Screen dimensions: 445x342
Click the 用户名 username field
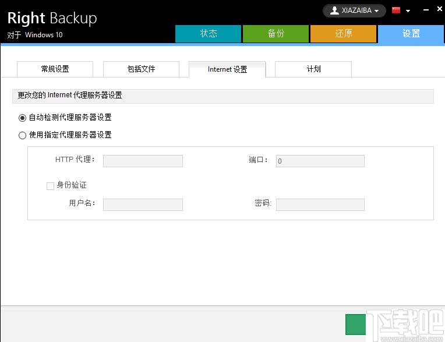click(143, 205)
